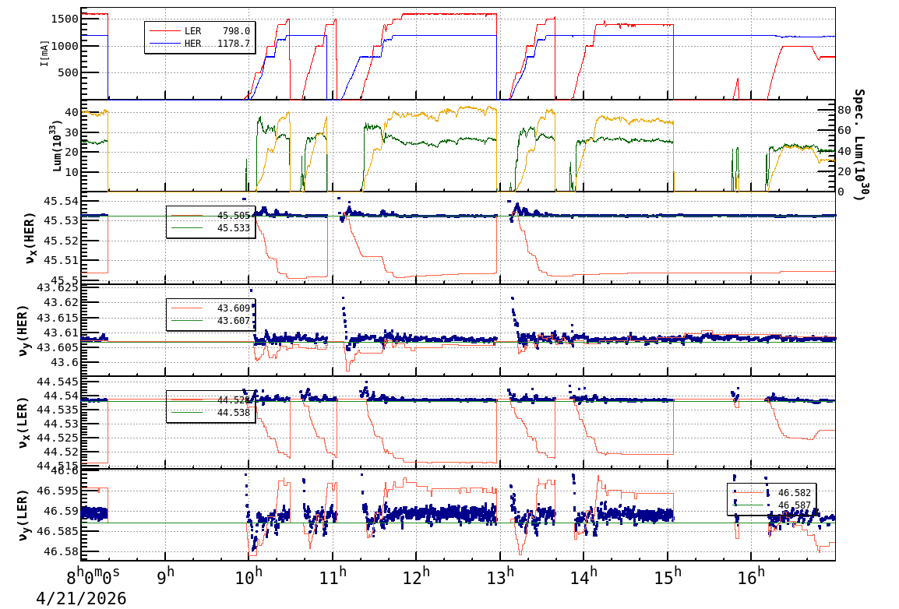Click the 46.585 tick label

pos(58,531)
